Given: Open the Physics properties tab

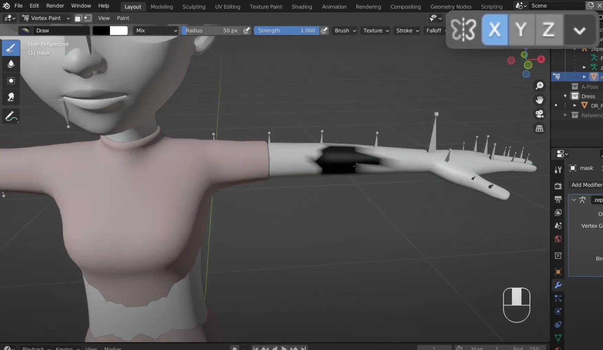Looking at the screenshot, I should tap(558, 312).
